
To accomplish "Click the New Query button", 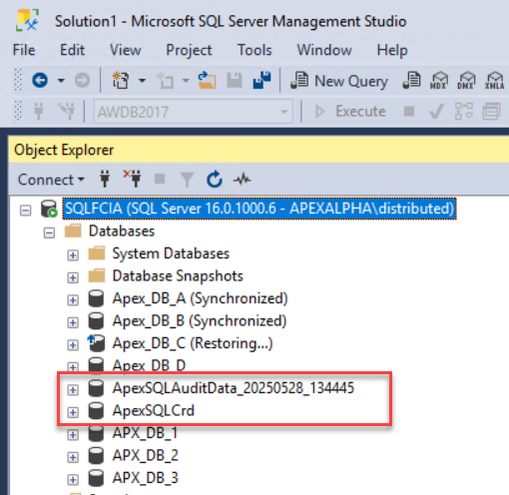I will (x=339, y=81).
